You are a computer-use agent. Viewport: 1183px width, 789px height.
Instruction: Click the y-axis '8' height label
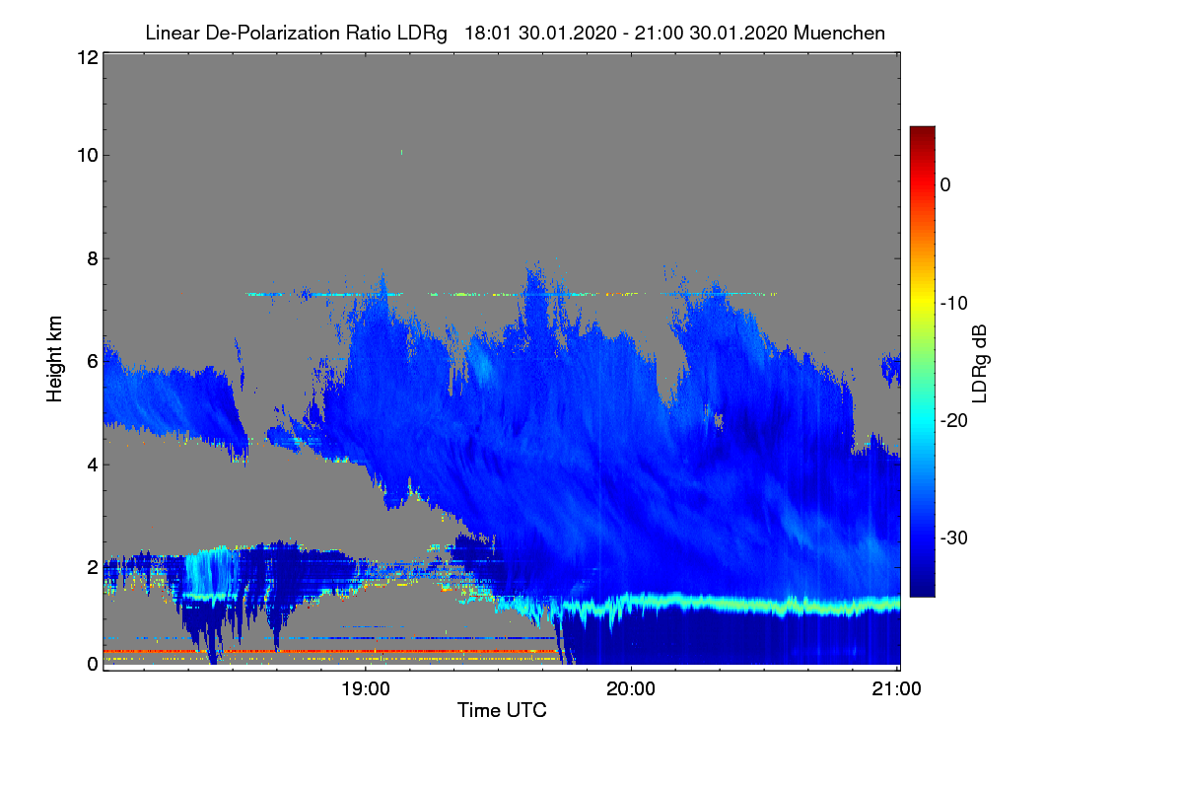[x=92, y=258]
